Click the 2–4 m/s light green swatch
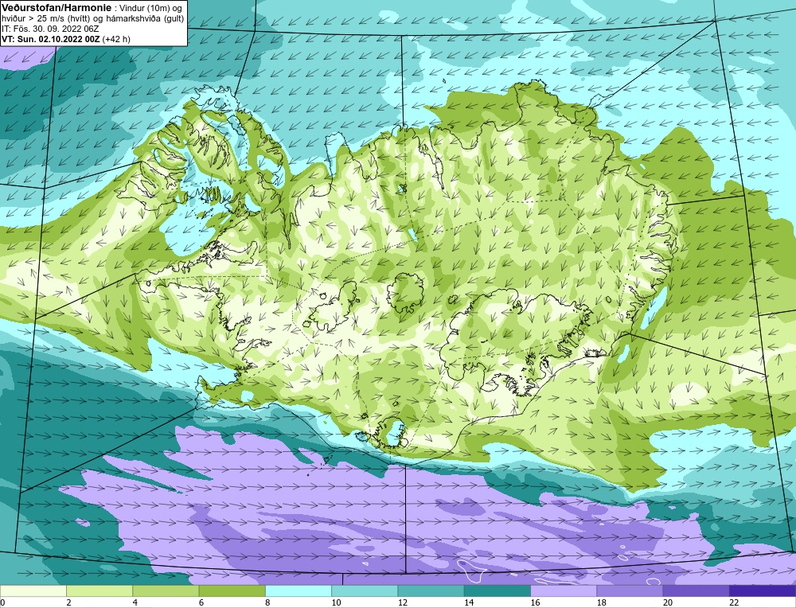Image resolution: width=796 pixels, height=608 pixels. coord(99,590)
